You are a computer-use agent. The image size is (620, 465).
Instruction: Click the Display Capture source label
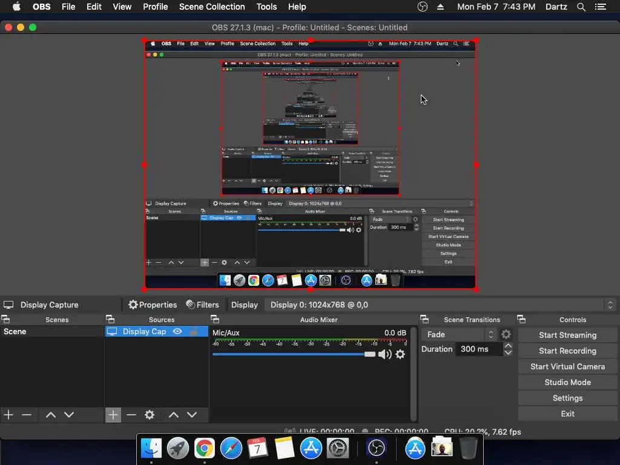click(49, 305)
